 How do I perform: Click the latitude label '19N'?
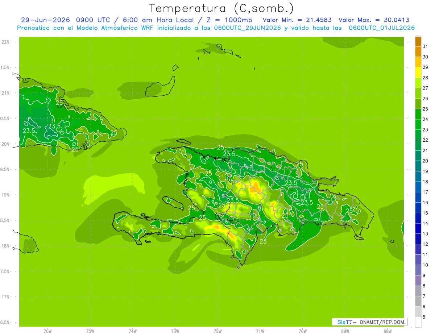[6, 195]
